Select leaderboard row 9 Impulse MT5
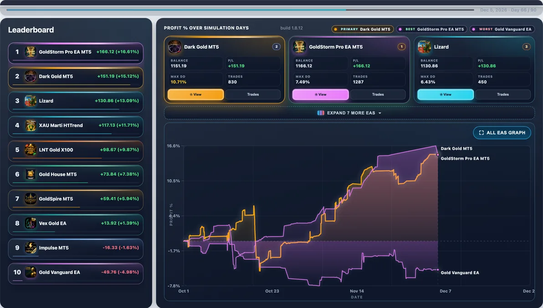This screenshot has height=308, width=543. coord(76,249)
